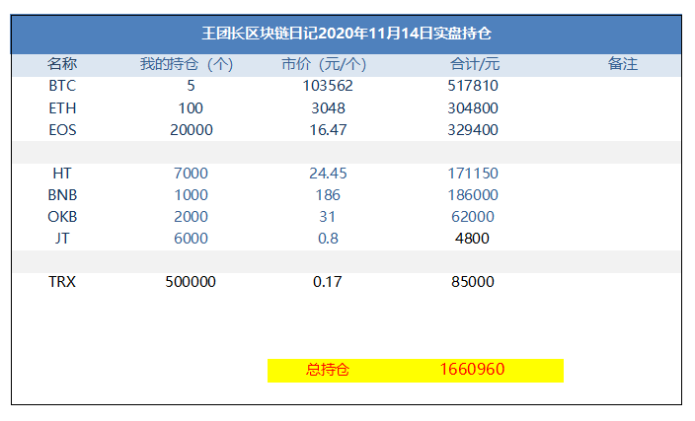The height and width of the screenshot is (421, 695).
Task: Select the 名称 column header
Action: pyautogui.click(x=62, y=64)
